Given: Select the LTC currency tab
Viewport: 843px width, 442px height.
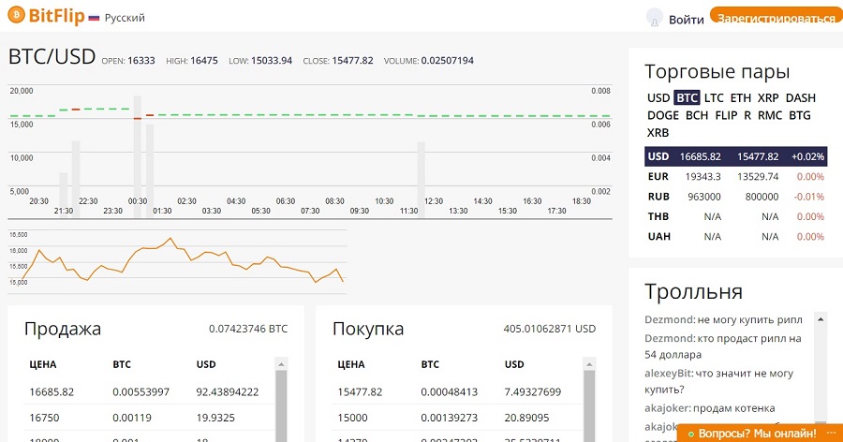Looking at the screenshot, I should [x=714, y=98].
